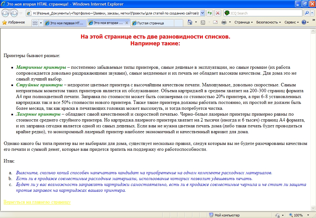The image size is (316, 218).
Task: Click the Мой компьютер zone in status bar
Action: [x=224, y=215]
